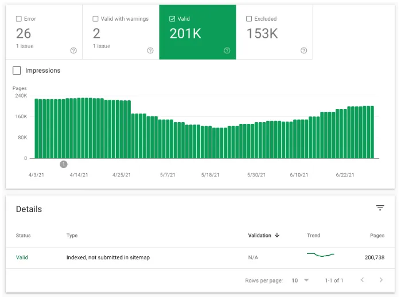Click the help icon in the Error card
Image resolution: width=401 pixels, height=297 pixels.
[73, 50]
